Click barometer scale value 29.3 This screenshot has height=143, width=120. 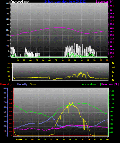coord(112,35)
